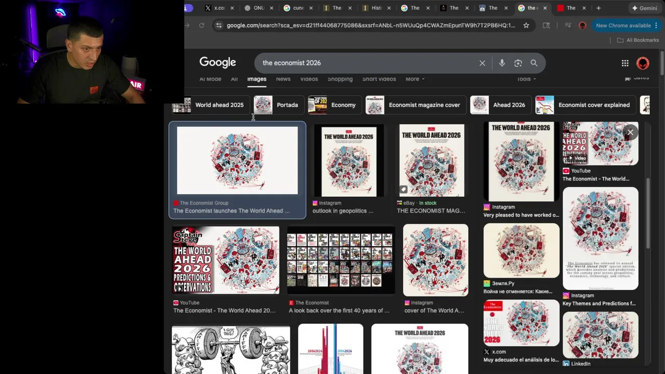The width and height of the screenshot is (665, 374).
Task: Open Instagram outlook in geopolitics image
Action: pyautogui.click(x=349, y=161)
